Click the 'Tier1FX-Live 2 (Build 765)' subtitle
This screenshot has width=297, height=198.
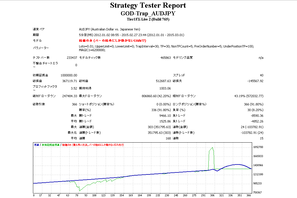tap(148, 19)
